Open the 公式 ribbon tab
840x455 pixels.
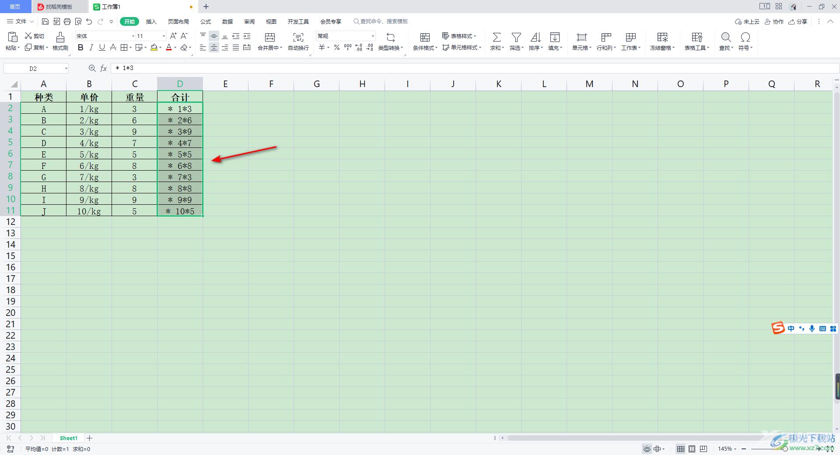[206, 21]
